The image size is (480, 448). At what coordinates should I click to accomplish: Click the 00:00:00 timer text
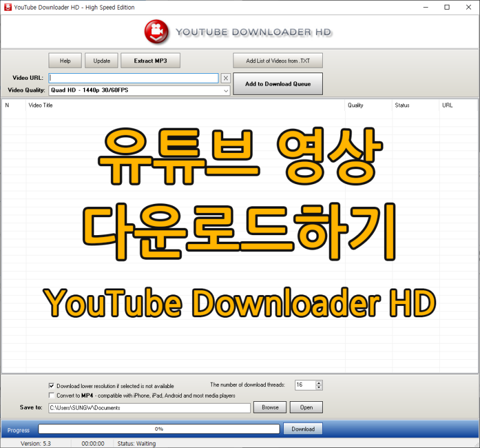pyautogui.click(x=93, y=443)
